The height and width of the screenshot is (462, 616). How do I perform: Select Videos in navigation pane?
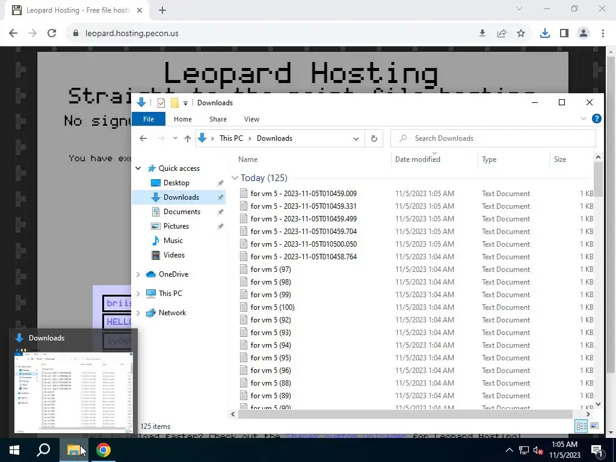174,255
